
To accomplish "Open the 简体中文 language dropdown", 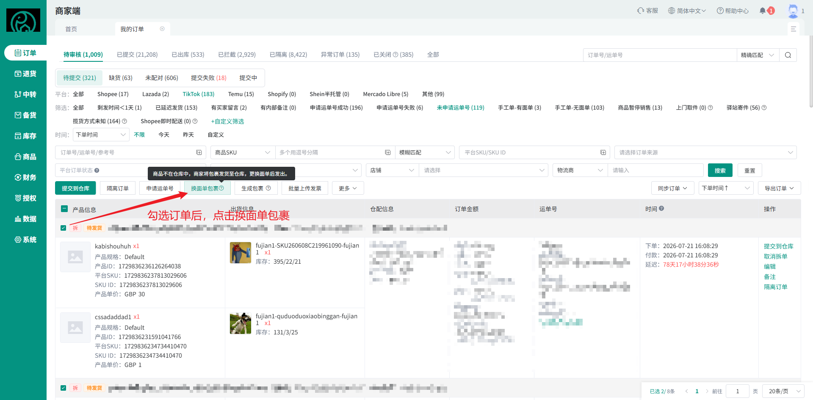I will 687,11.
